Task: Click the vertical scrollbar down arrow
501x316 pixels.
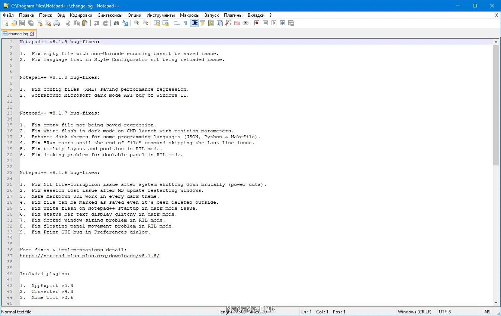Action: pyautogui.click(x=496, y=303)
